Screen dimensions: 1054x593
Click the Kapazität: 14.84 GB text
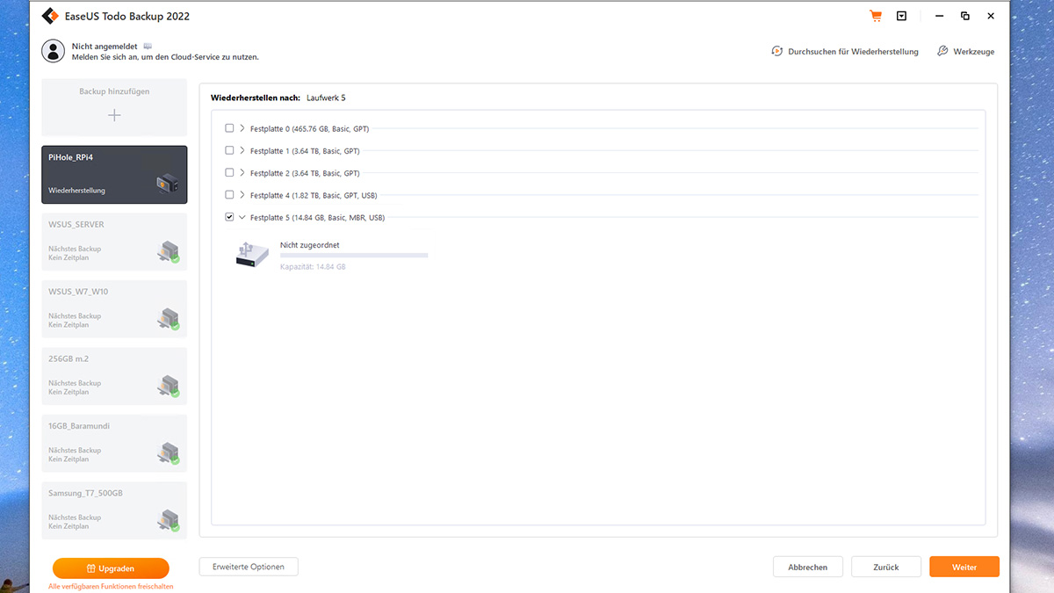pos(313,266)
